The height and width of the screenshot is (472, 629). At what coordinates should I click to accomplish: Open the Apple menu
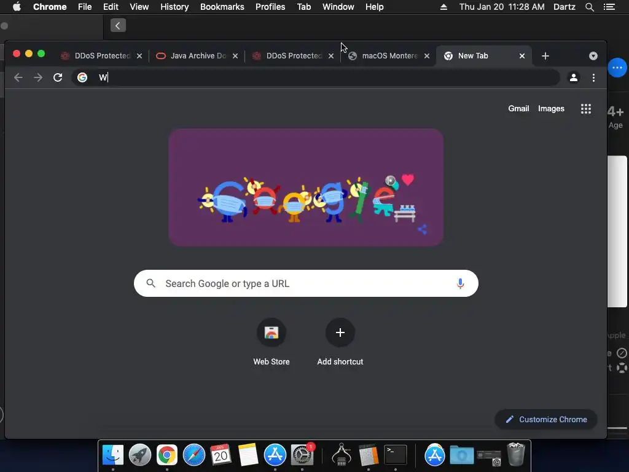pos(17,7)
